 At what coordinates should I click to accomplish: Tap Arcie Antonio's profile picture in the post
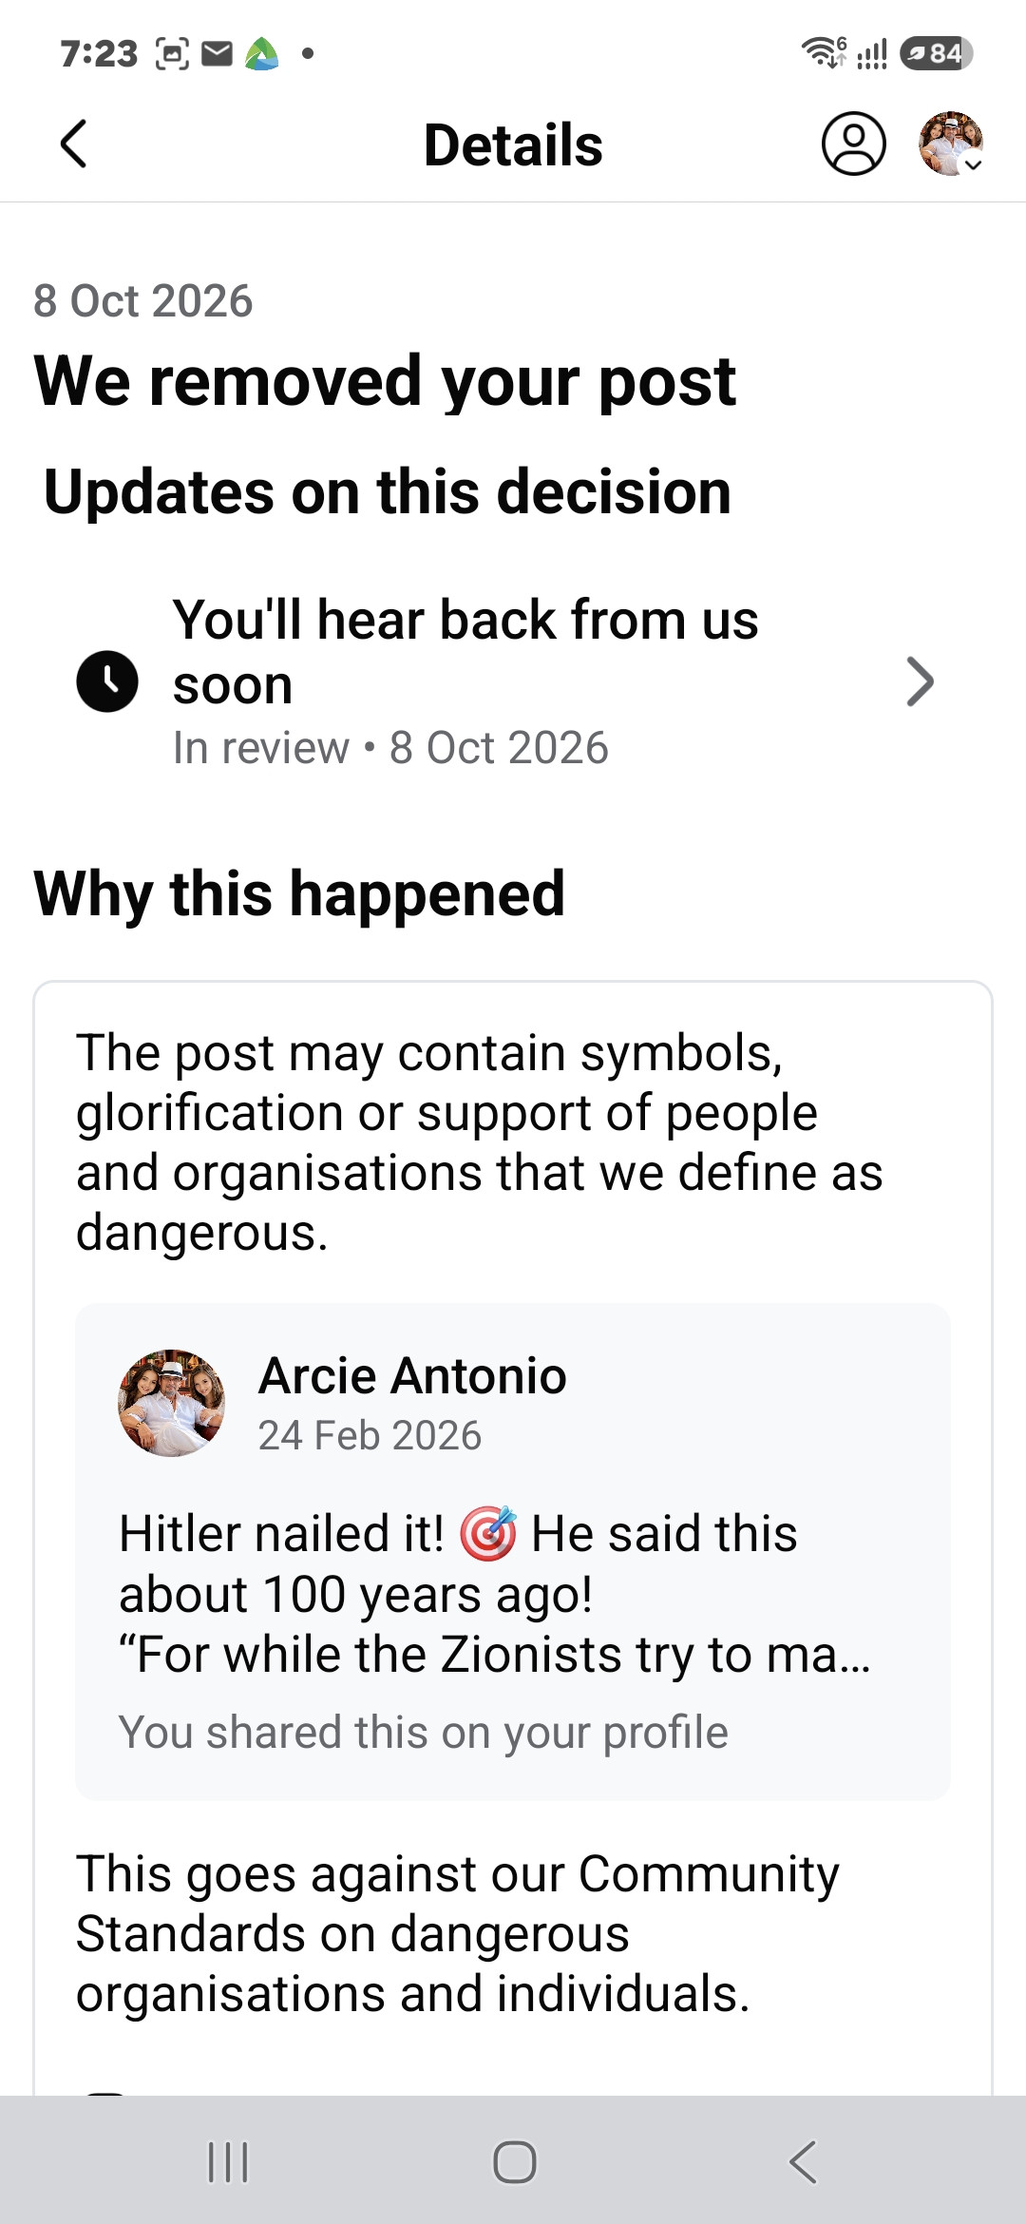point(172,1403)
